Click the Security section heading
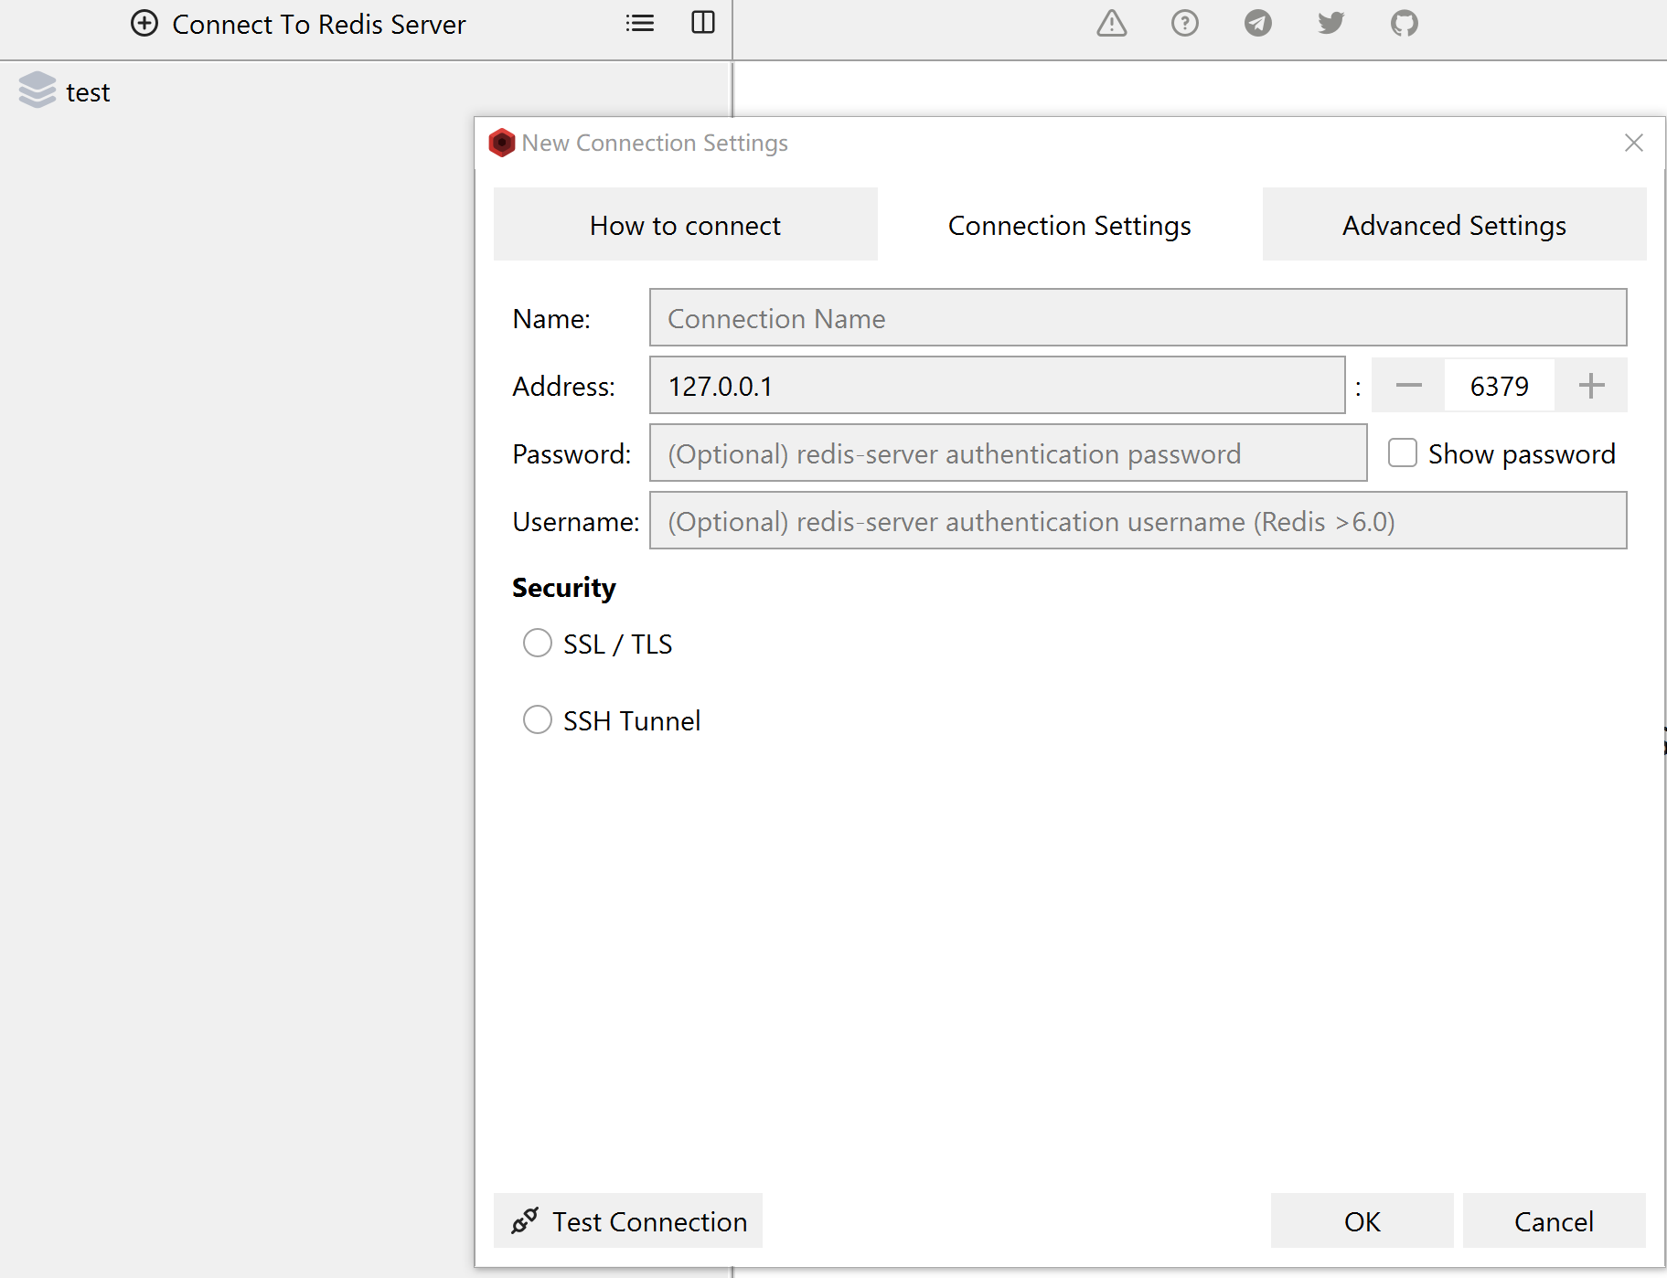The width and height of the screenshot is (1667, 1278). click(x=564, y=588)
